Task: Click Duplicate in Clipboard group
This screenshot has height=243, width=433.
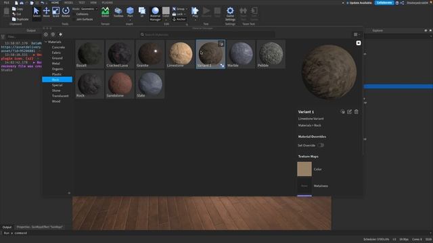Action: (x=20, y=20)
